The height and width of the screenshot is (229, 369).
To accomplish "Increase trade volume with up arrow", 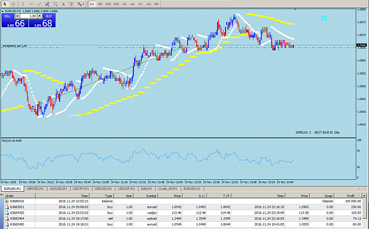I will (40, 16).
